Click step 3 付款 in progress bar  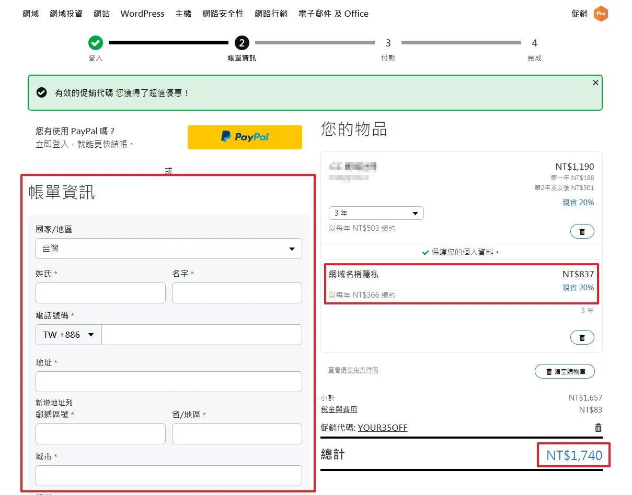coord(388,49)
